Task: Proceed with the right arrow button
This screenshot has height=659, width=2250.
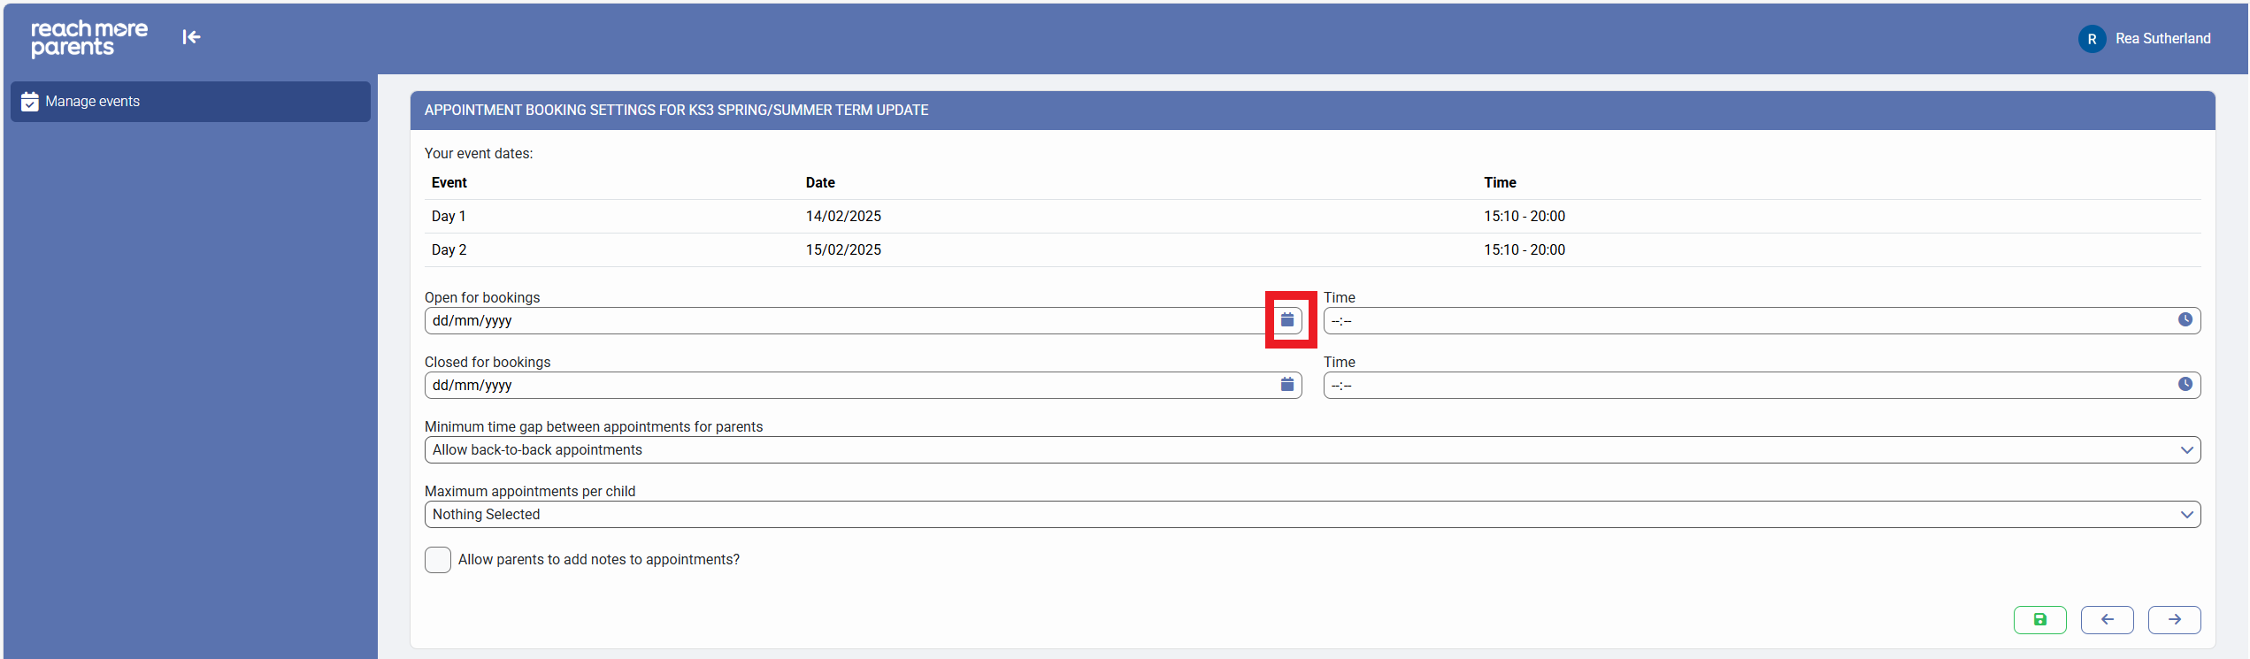Action: click(x=2174, y=620)
